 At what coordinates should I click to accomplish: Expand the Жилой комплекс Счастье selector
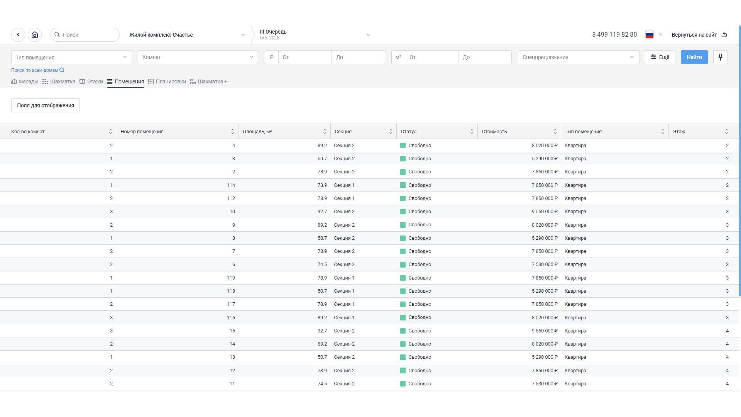(187, 35)
